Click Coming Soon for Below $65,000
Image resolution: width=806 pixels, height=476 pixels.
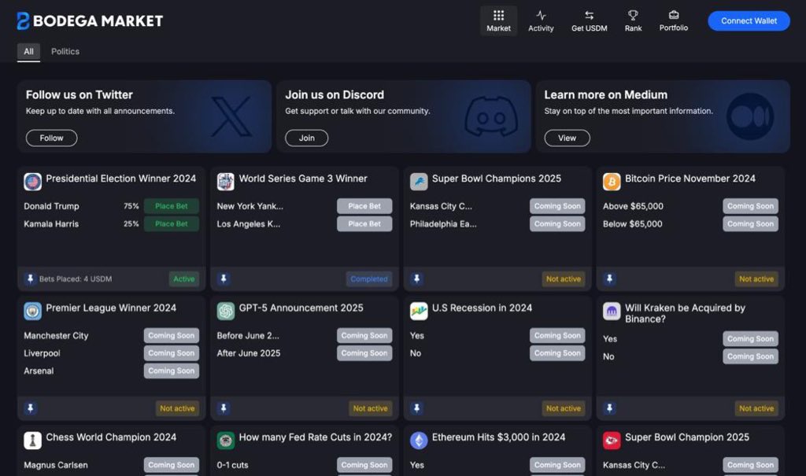pos(750,223)
